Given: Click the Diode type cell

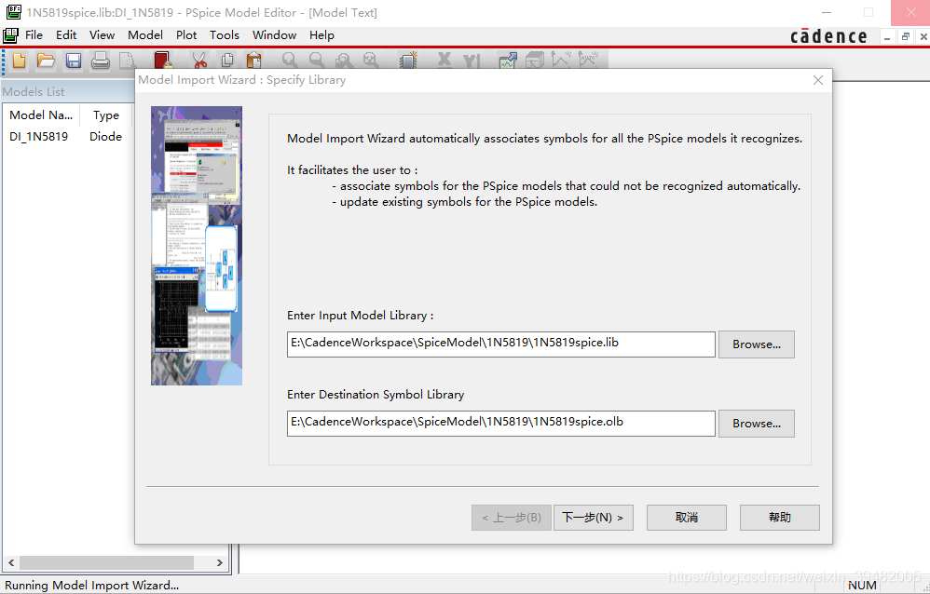Looking at the screenshot, I should (105, 137).
